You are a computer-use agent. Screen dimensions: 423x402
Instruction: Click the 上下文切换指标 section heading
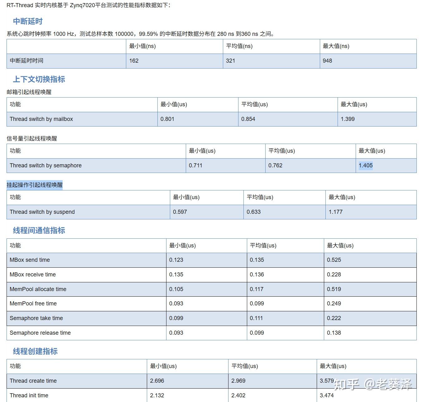point(40,79)
